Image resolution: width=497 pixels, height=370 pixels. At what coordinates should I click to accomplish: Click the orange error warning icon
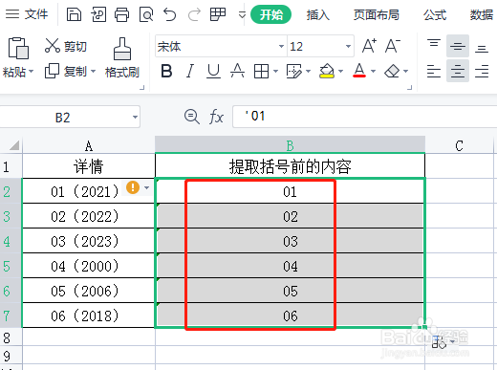coord(133,187)
